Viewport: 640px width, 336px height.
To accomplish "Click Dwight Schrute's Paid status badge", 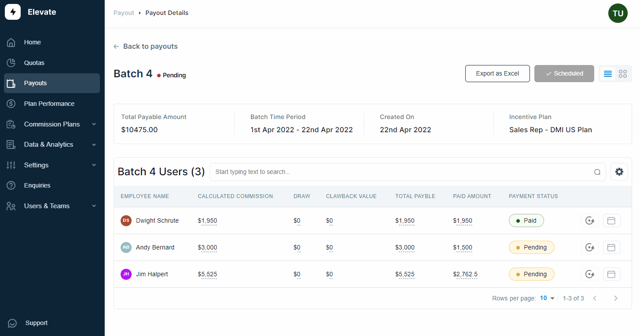I will [x=526, y=220].
